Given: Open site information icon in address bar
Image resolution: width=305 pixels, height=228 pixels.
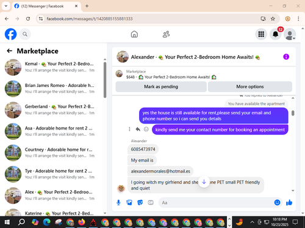Looking at the screenshot, I should point(41,19).
